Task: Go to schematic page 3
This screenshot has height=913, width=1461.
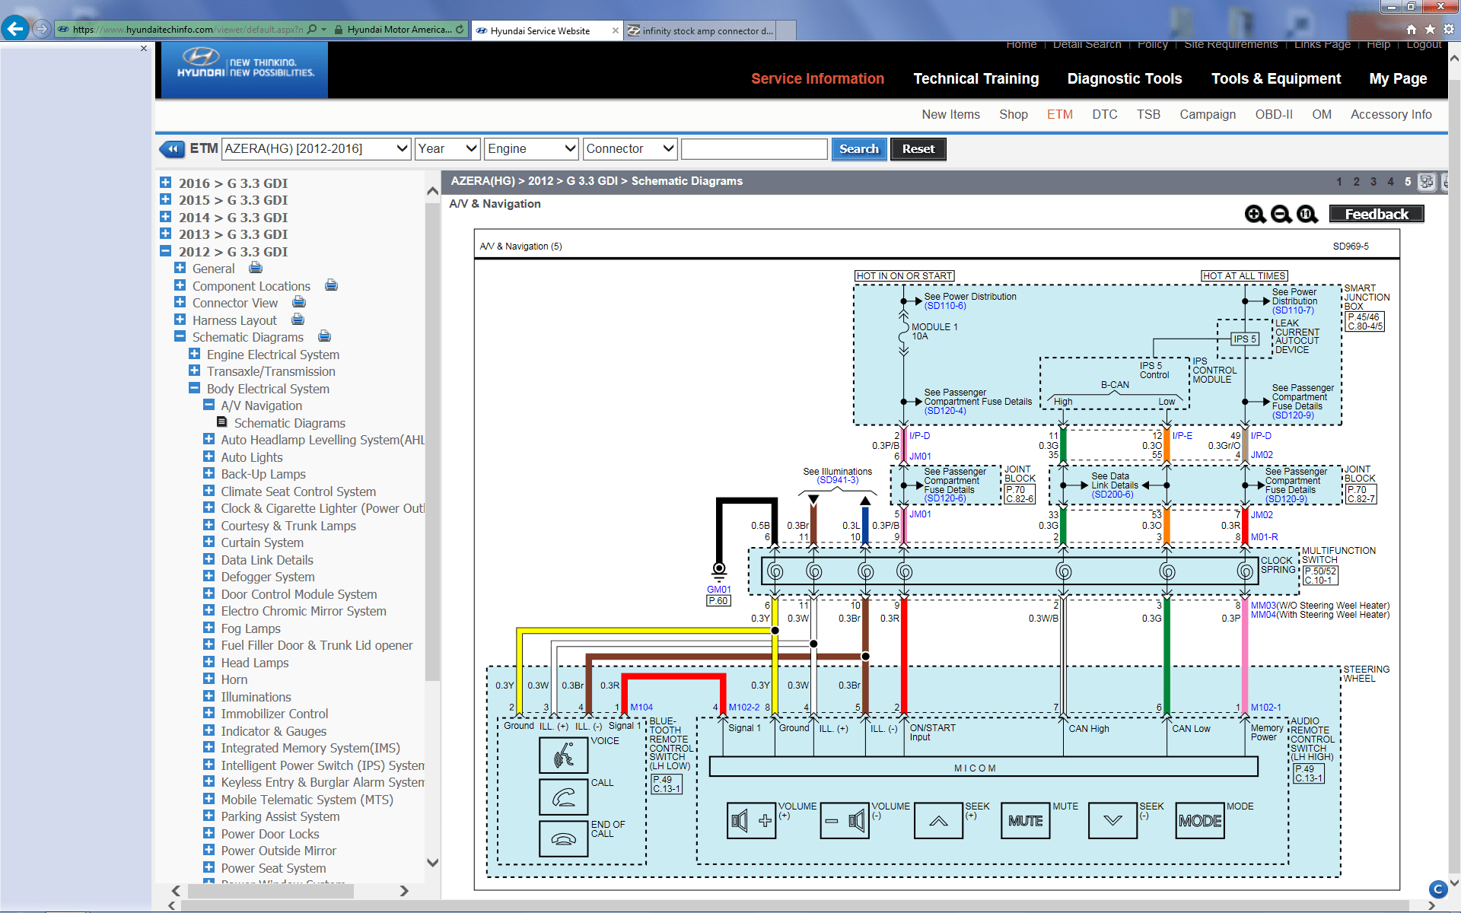Action: (1373, 182)
